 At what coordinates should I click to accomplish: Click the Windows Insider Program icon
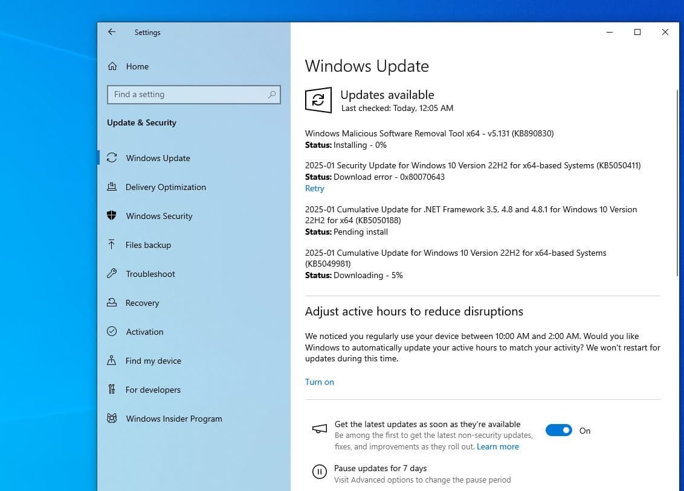(112, 419)
